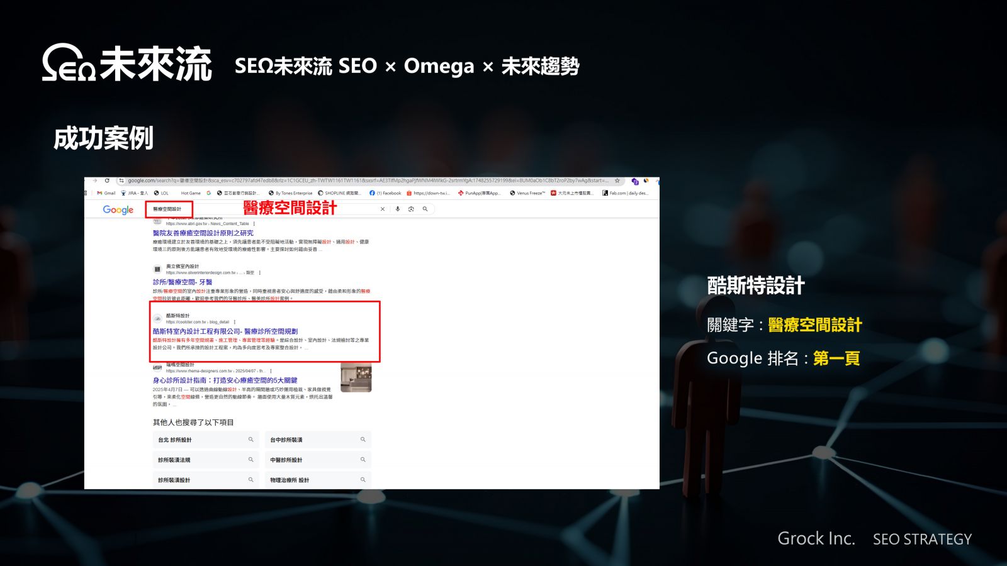Click the SEO STRATEGY footer text
The image size is (1007, 566).
tap(922, 539)
